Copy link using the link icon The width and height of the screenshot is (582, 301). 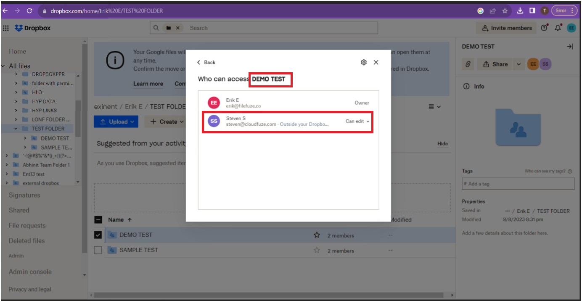[x=468, y=64]
